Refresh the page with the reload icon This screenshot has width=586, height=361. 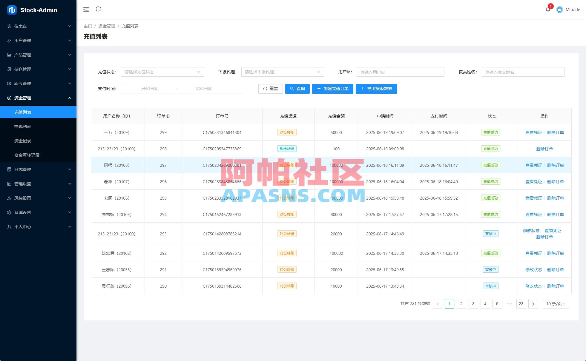[x=99, y=9]
